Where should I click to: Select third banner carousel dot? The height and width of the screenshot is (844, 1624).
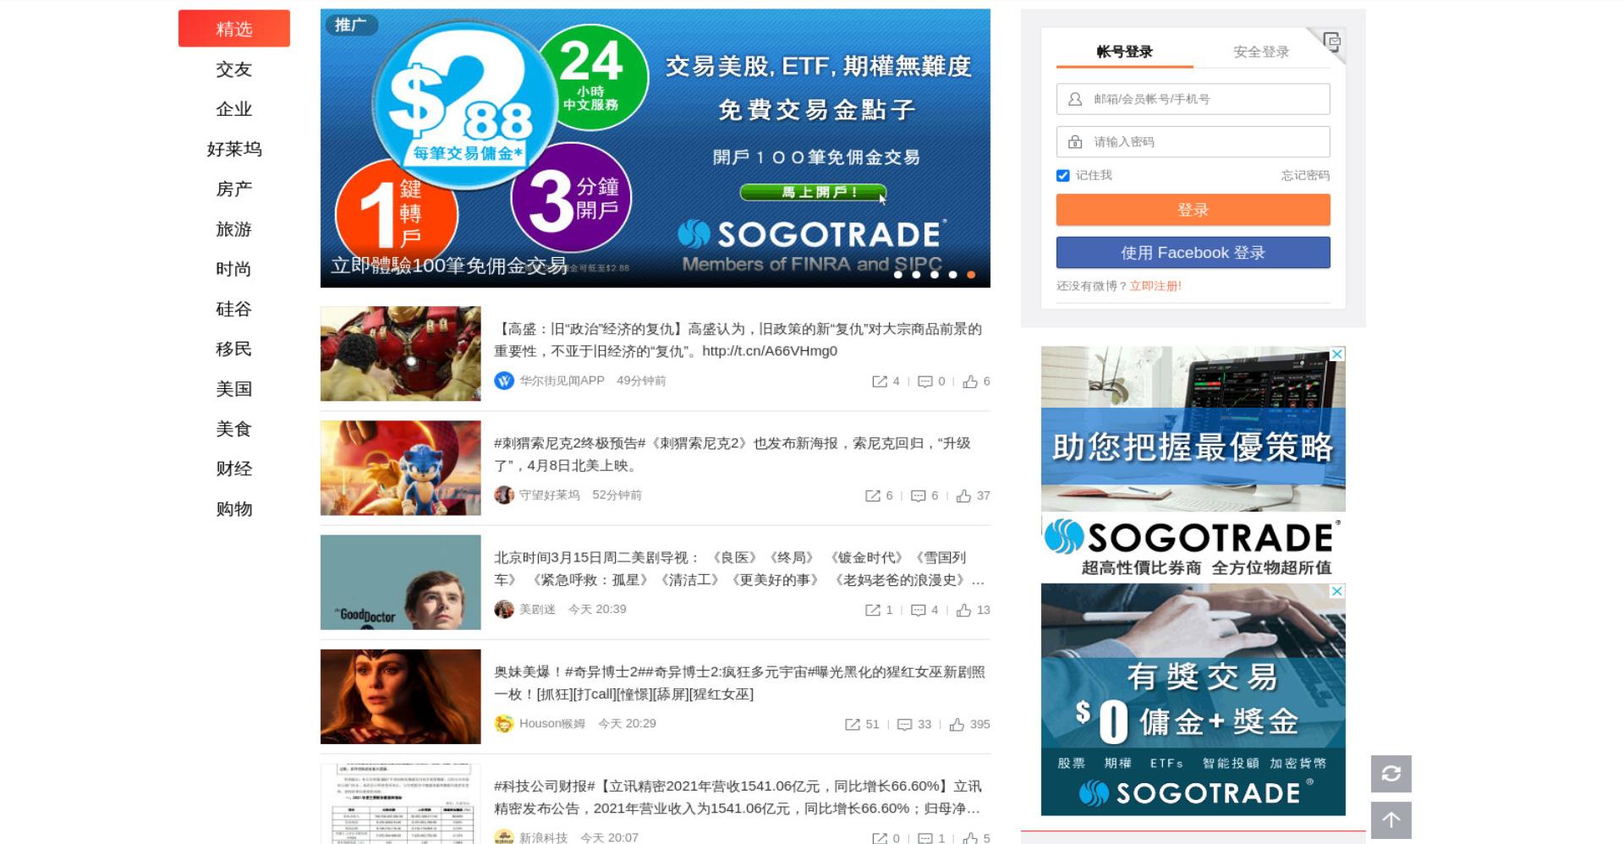[935, 274]
